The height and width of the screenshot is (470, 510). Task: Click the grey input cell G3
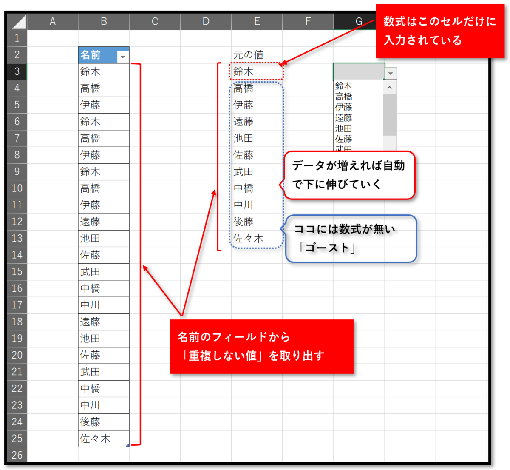pyautogui.click(x=359, y=71)
